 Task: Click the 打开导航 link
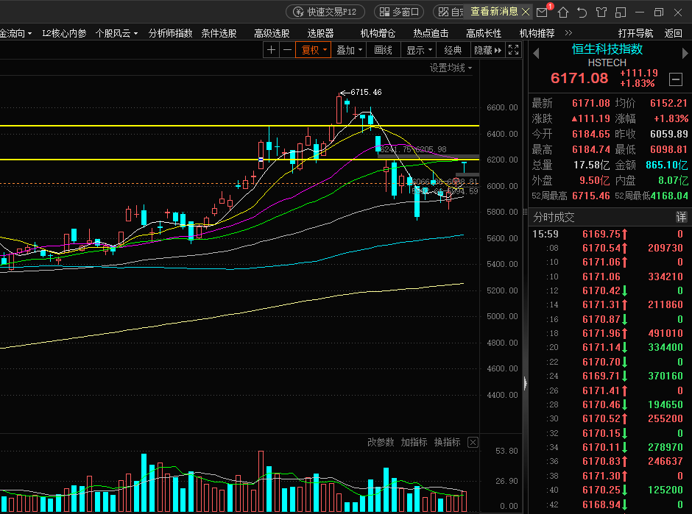(x=635, y=34)
